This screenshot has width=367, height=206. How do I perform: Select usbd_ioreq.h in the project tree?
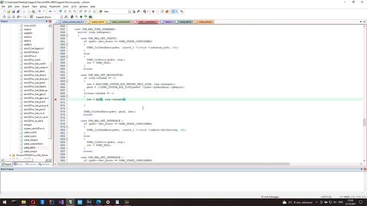click(x=30, y=151)
